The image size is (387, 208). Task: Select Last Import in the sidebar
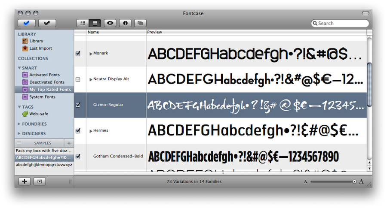[41, 48]
